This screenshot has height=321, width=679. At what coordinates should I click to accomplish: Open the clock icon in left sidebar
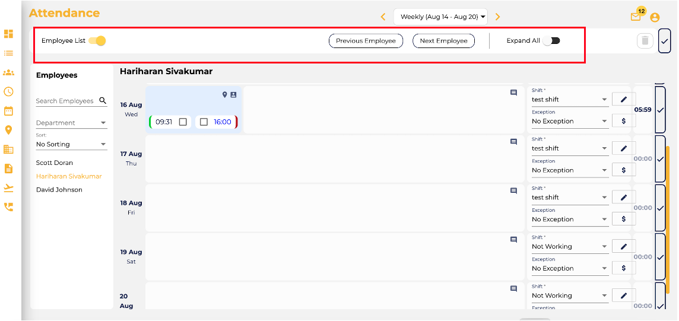8,91
